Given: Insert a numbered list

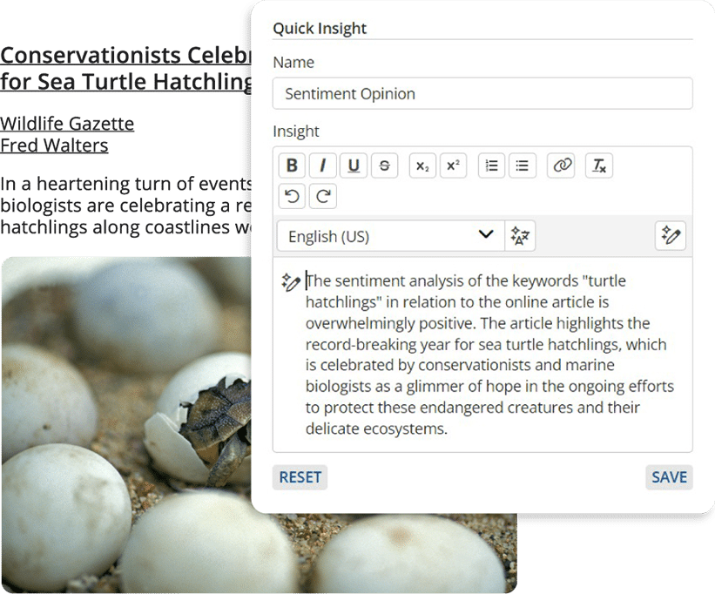Looking at the screenshot, I should pyautogui.click(x=491, y=165).
